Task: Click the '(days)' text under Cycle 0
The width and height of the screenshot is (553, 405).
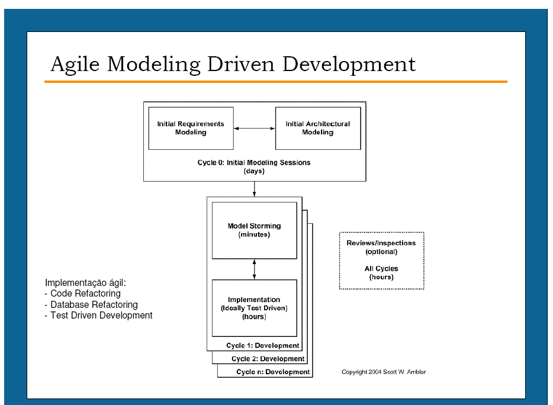Action: coord(254,171)
